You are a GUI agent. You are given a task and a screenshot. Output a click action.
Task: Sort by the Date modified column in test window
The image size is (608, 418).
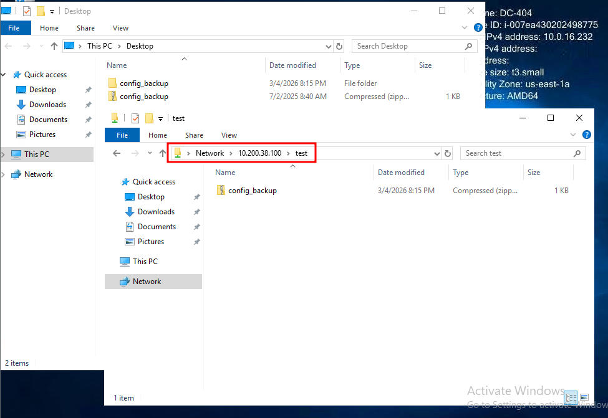tap(401, 173)
